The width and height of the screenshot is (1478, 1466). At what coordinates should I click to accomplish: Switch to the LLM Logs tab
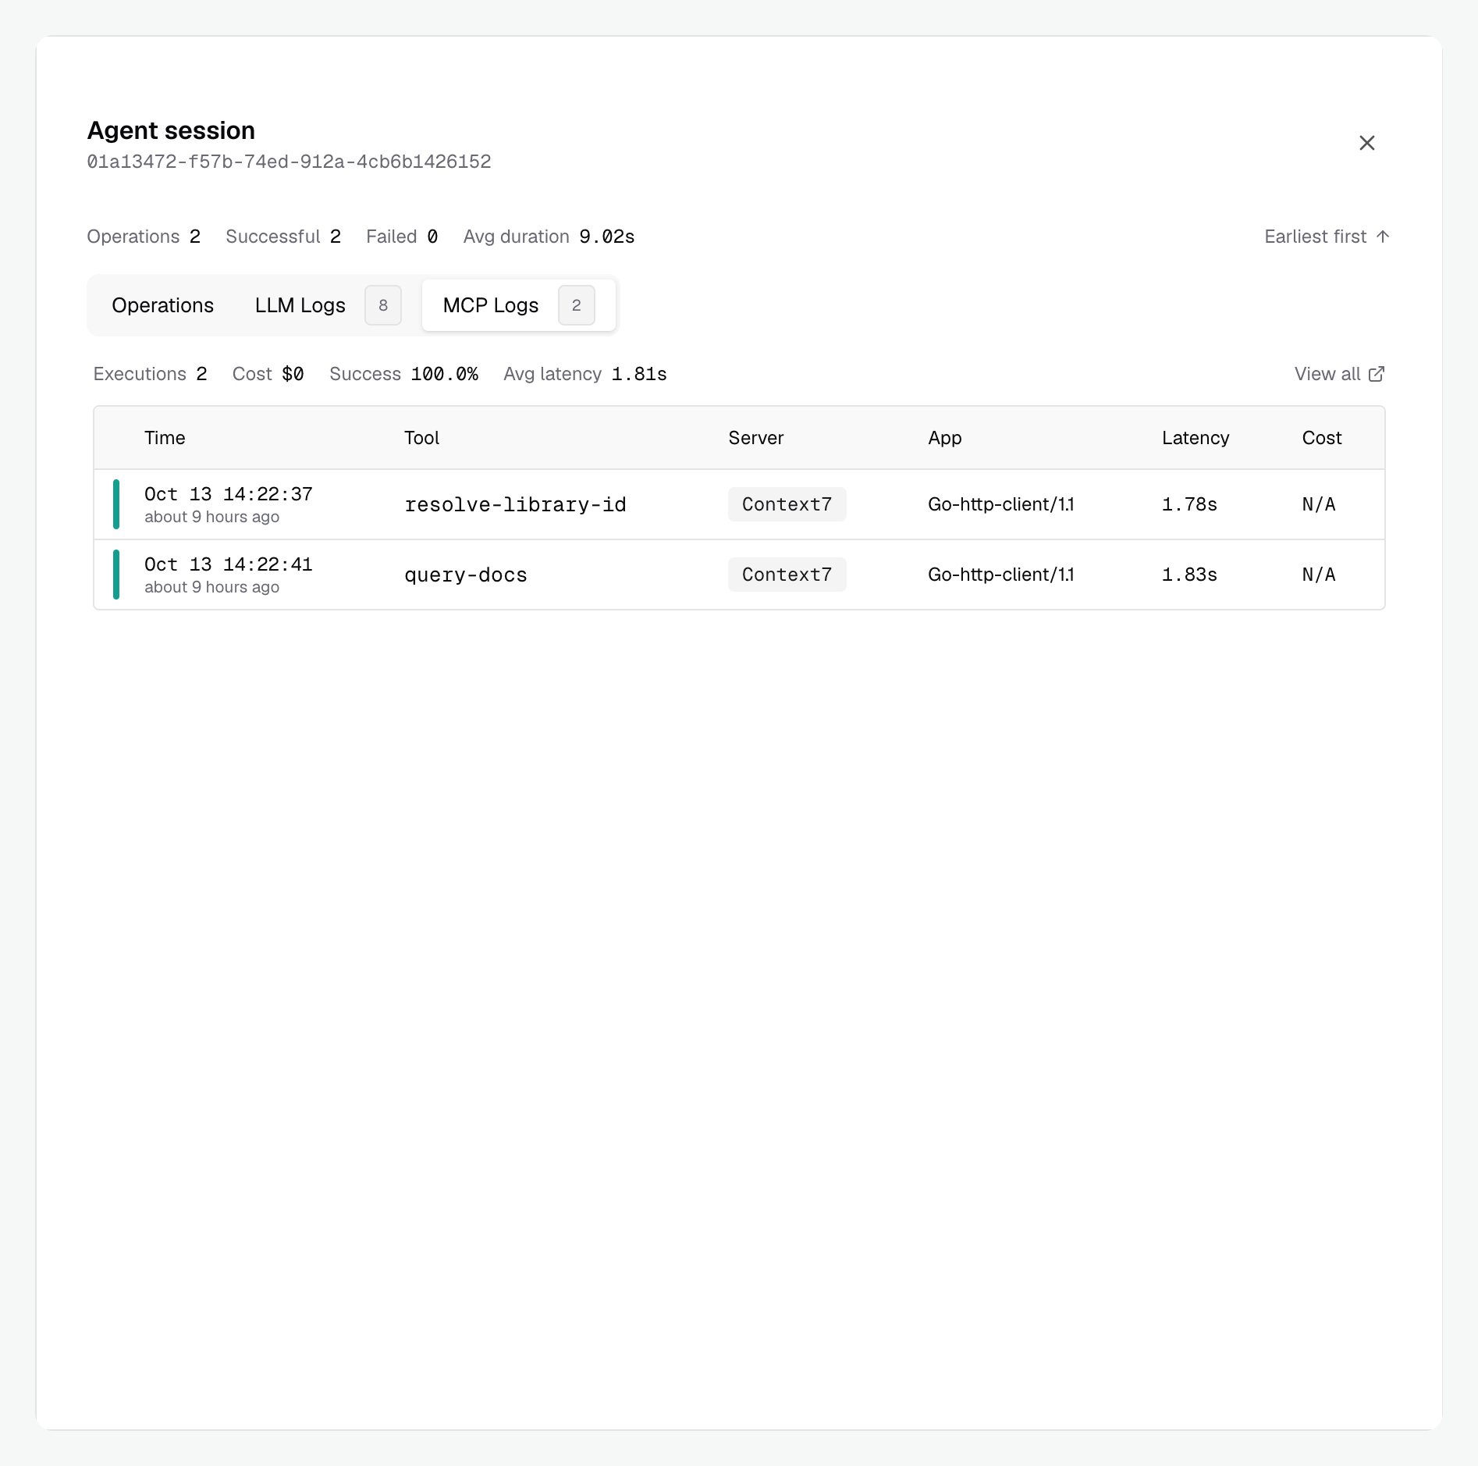coord(328,305)
